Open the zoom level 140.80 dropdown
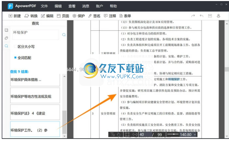 point(188,135)
